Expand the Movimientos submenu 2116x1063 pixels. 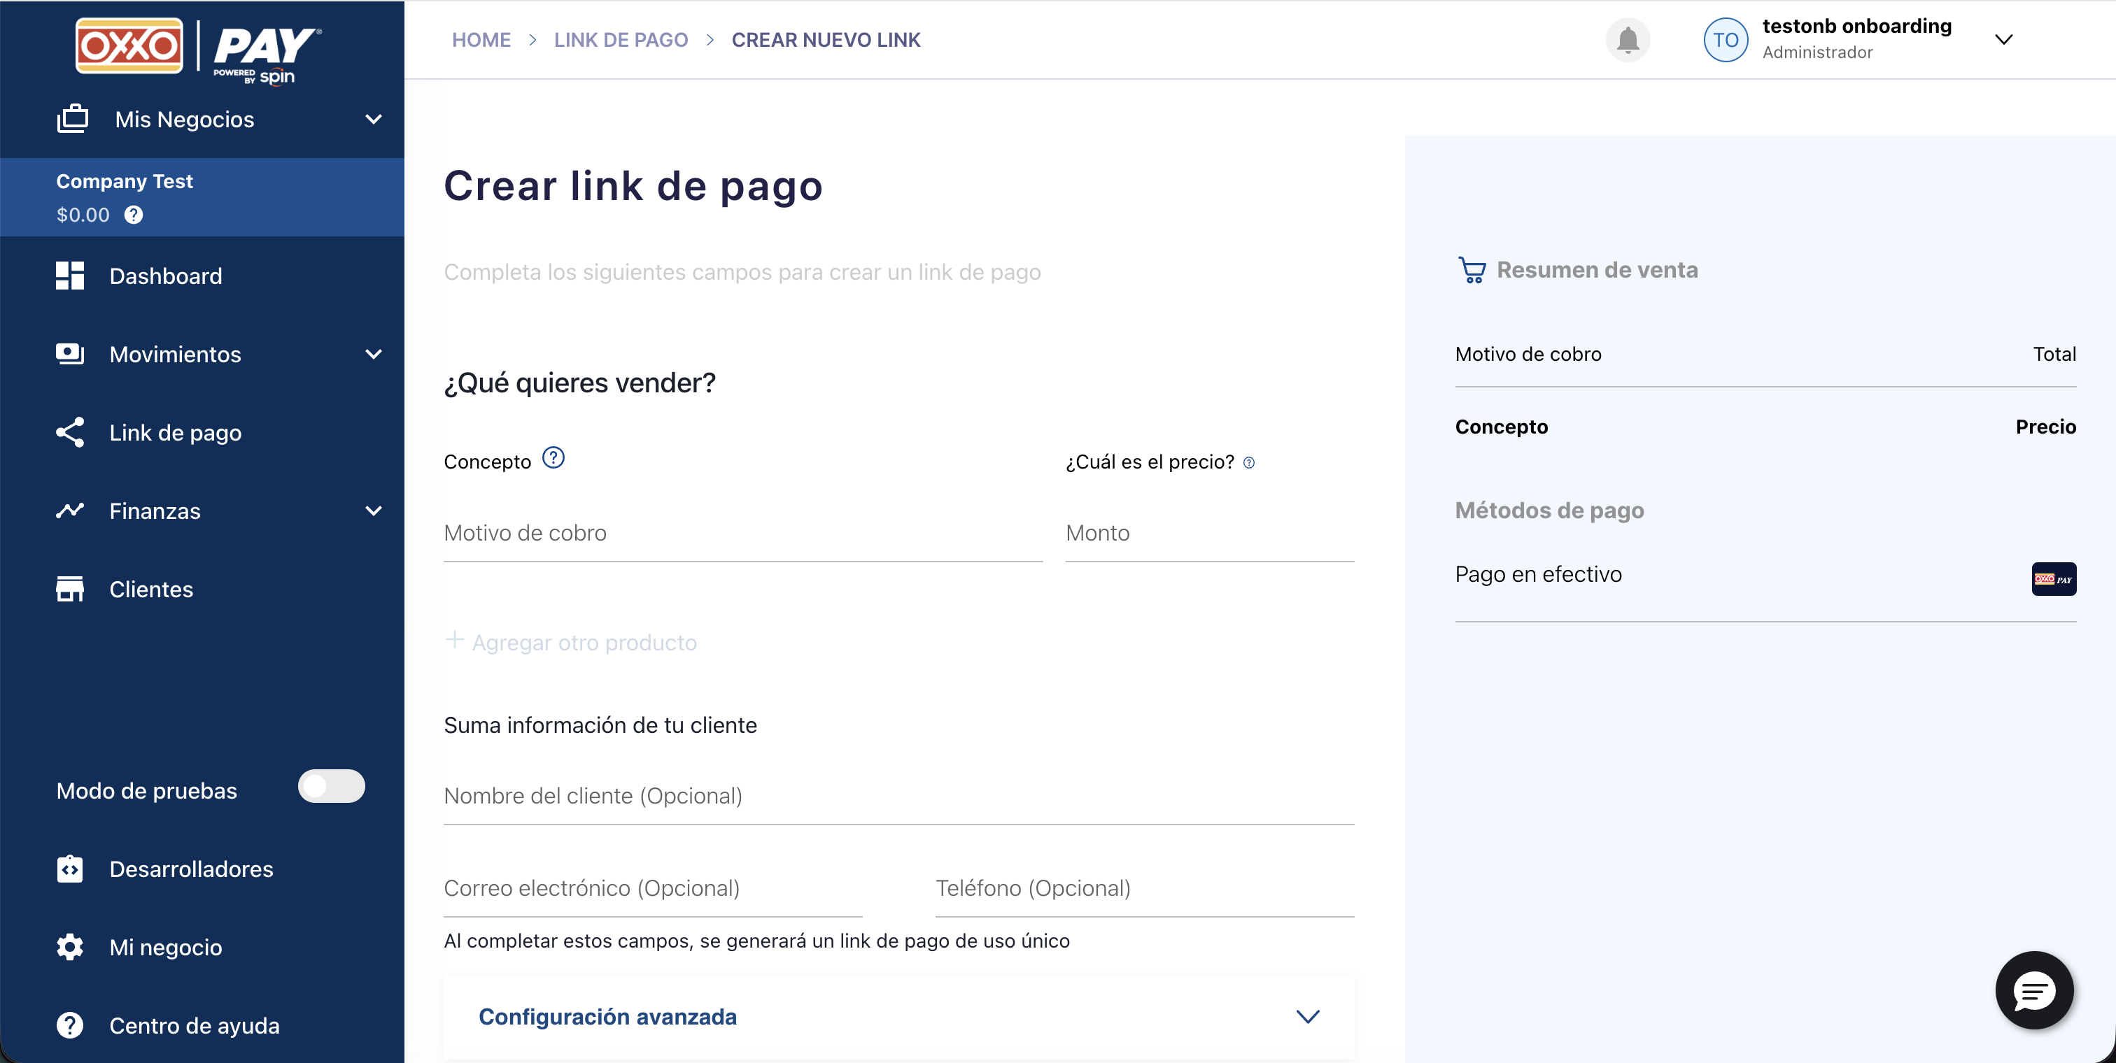click(373, 355)
